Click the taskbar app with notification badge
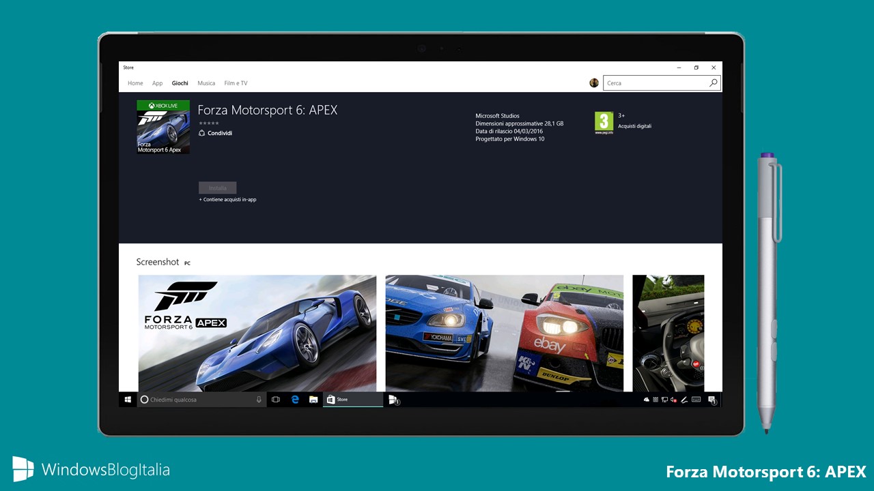The image size is (874, 491). pos(394,400)
